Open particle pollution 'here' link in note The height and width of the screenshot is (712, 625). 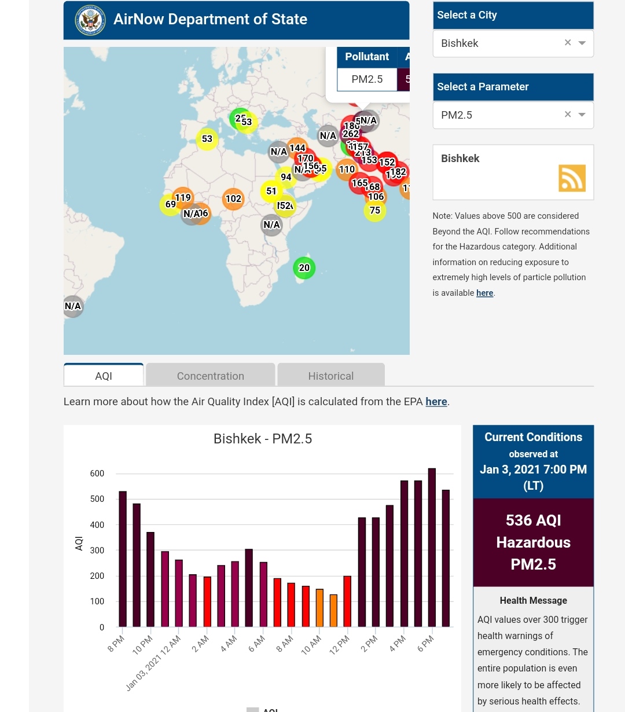click(484, 293)
